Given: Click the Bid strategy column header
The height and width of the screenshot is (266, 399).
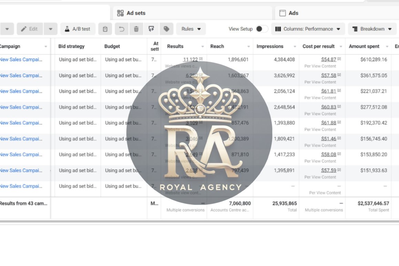Looking at the screenshot, I should (71, 46).
